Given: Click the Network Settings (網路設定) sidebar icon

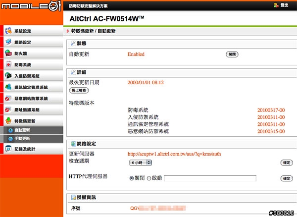Looking at the screenshot, I should click(x=8, y=42).
